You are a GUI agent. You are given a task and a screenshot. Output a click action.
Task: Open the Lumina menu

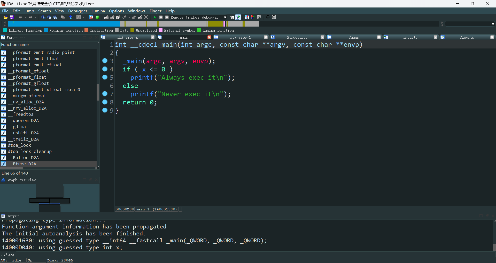[x=98, y=11]
